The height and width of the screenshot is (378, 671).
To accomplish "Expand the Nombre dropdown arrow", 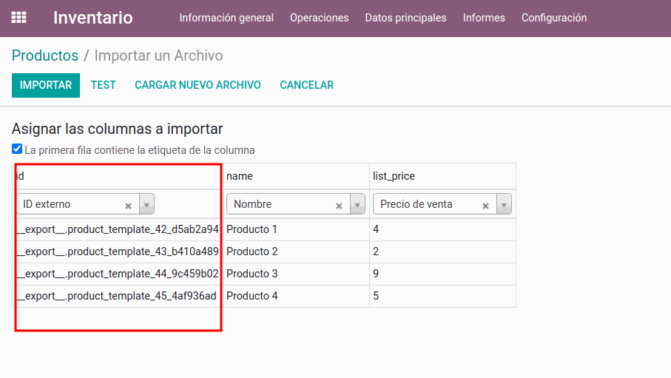I will pyautogui.click(x=357, y=205).
